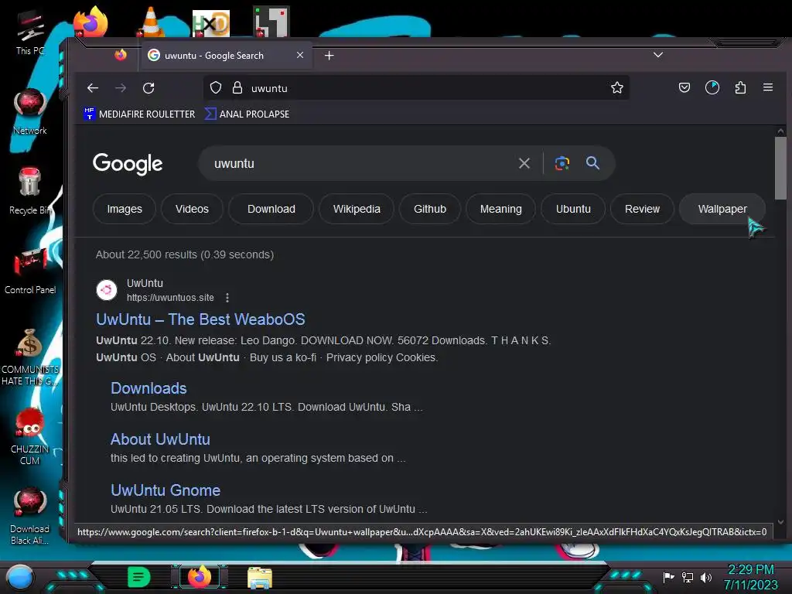Open the green notes taskbar app
This screenshot has height=594, width=792.
(x=139, y=577)
